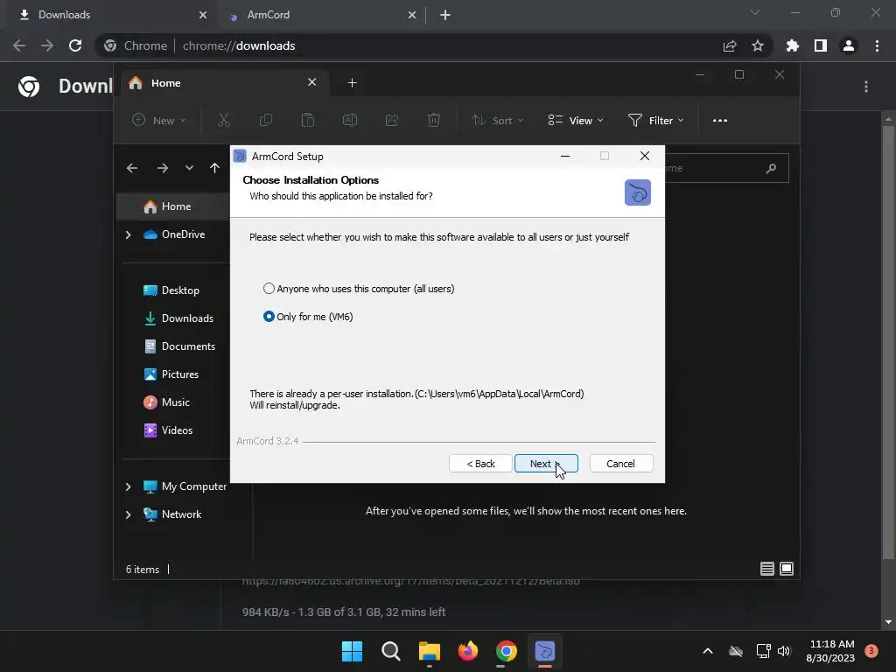This screenshot has width=896, height=672.
Task: Go Back in ArmCord Setup wizard
Action: coord(480,464)
